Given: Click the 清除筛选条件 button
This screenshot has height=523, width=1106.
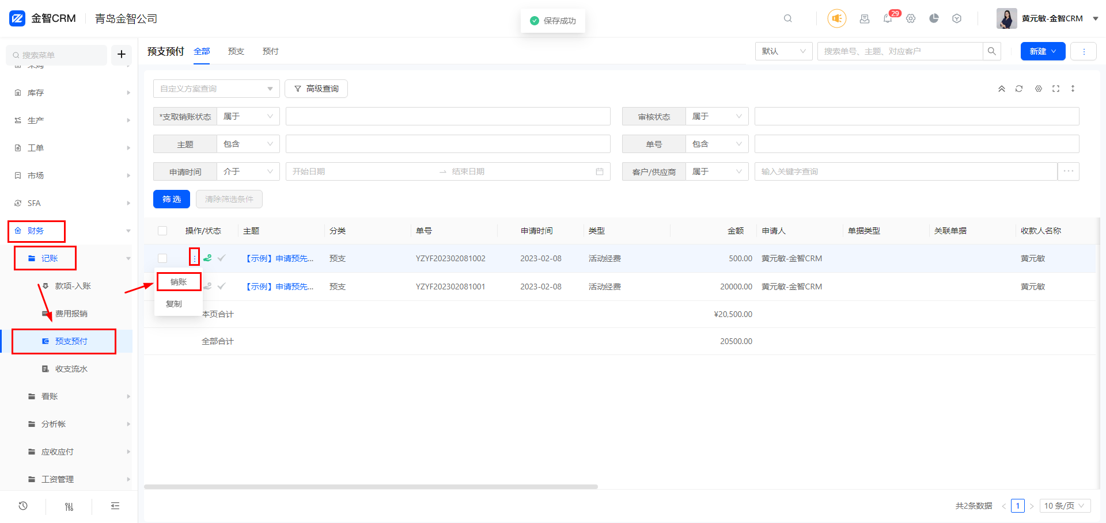Looking at the screenshot, I should 229,199.
